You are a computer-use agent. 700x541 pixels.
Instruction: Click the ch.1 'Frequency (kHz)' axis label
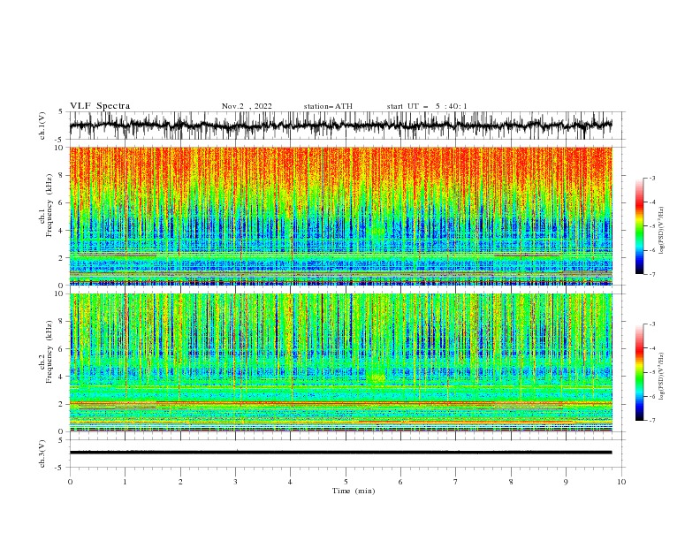pos(49,205)
